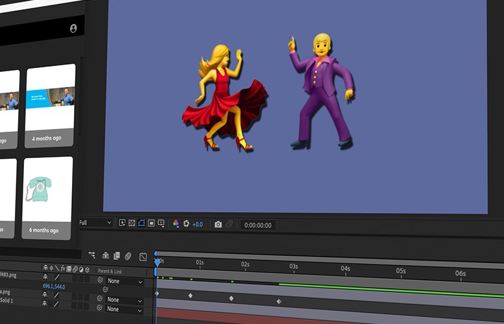This screenshot has width=504, height=324.
Task: Open the Fast Previews lightning icon
Action: pyautogui.click(x=122, y=222)
